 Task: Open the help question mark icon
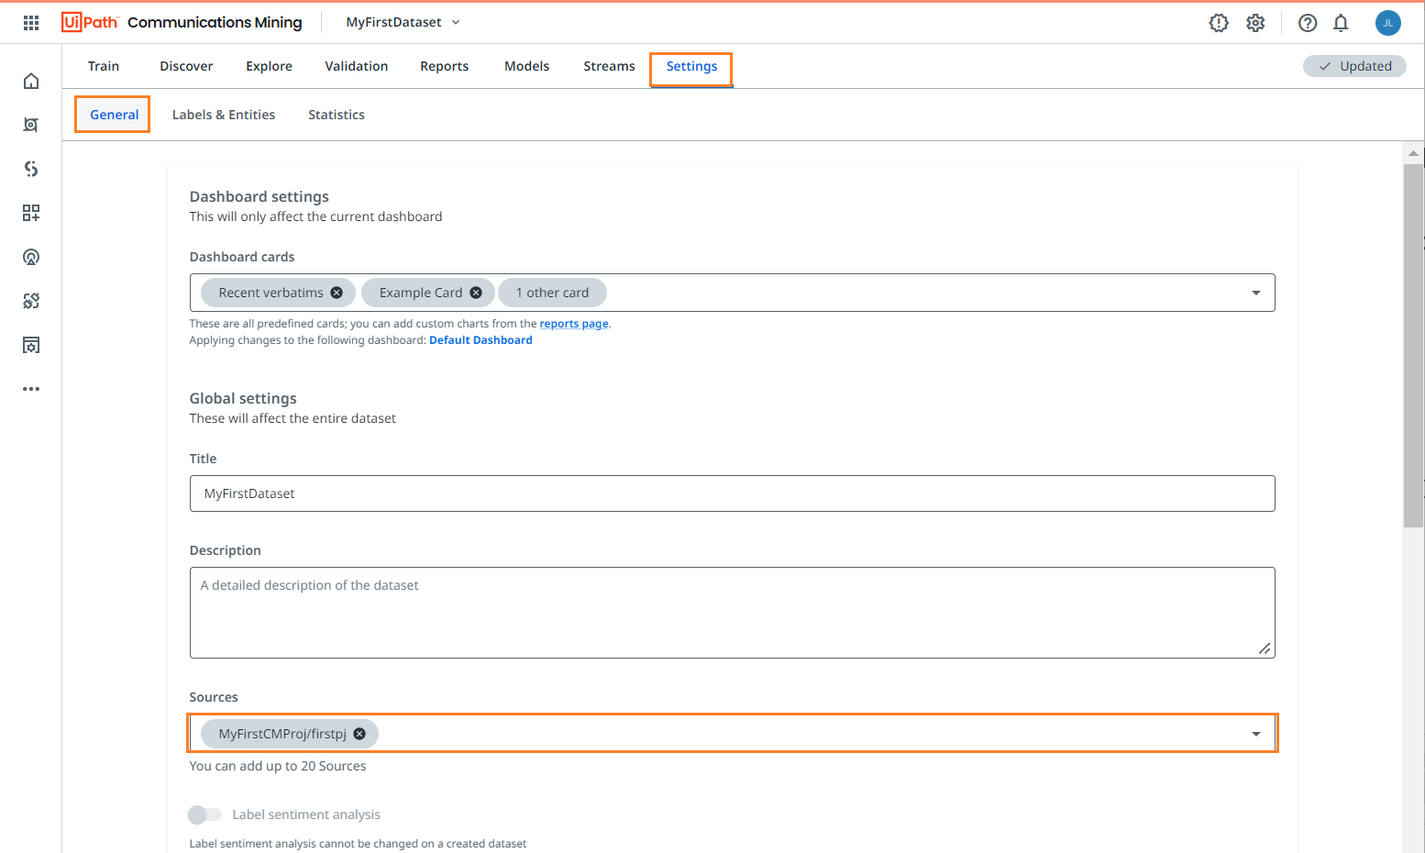pyautogui.click(x=1308, y=23)
